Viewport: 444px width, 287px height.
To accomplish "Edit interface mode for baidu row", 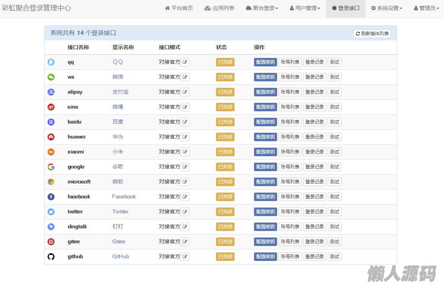I will click(x=185, y=122).
